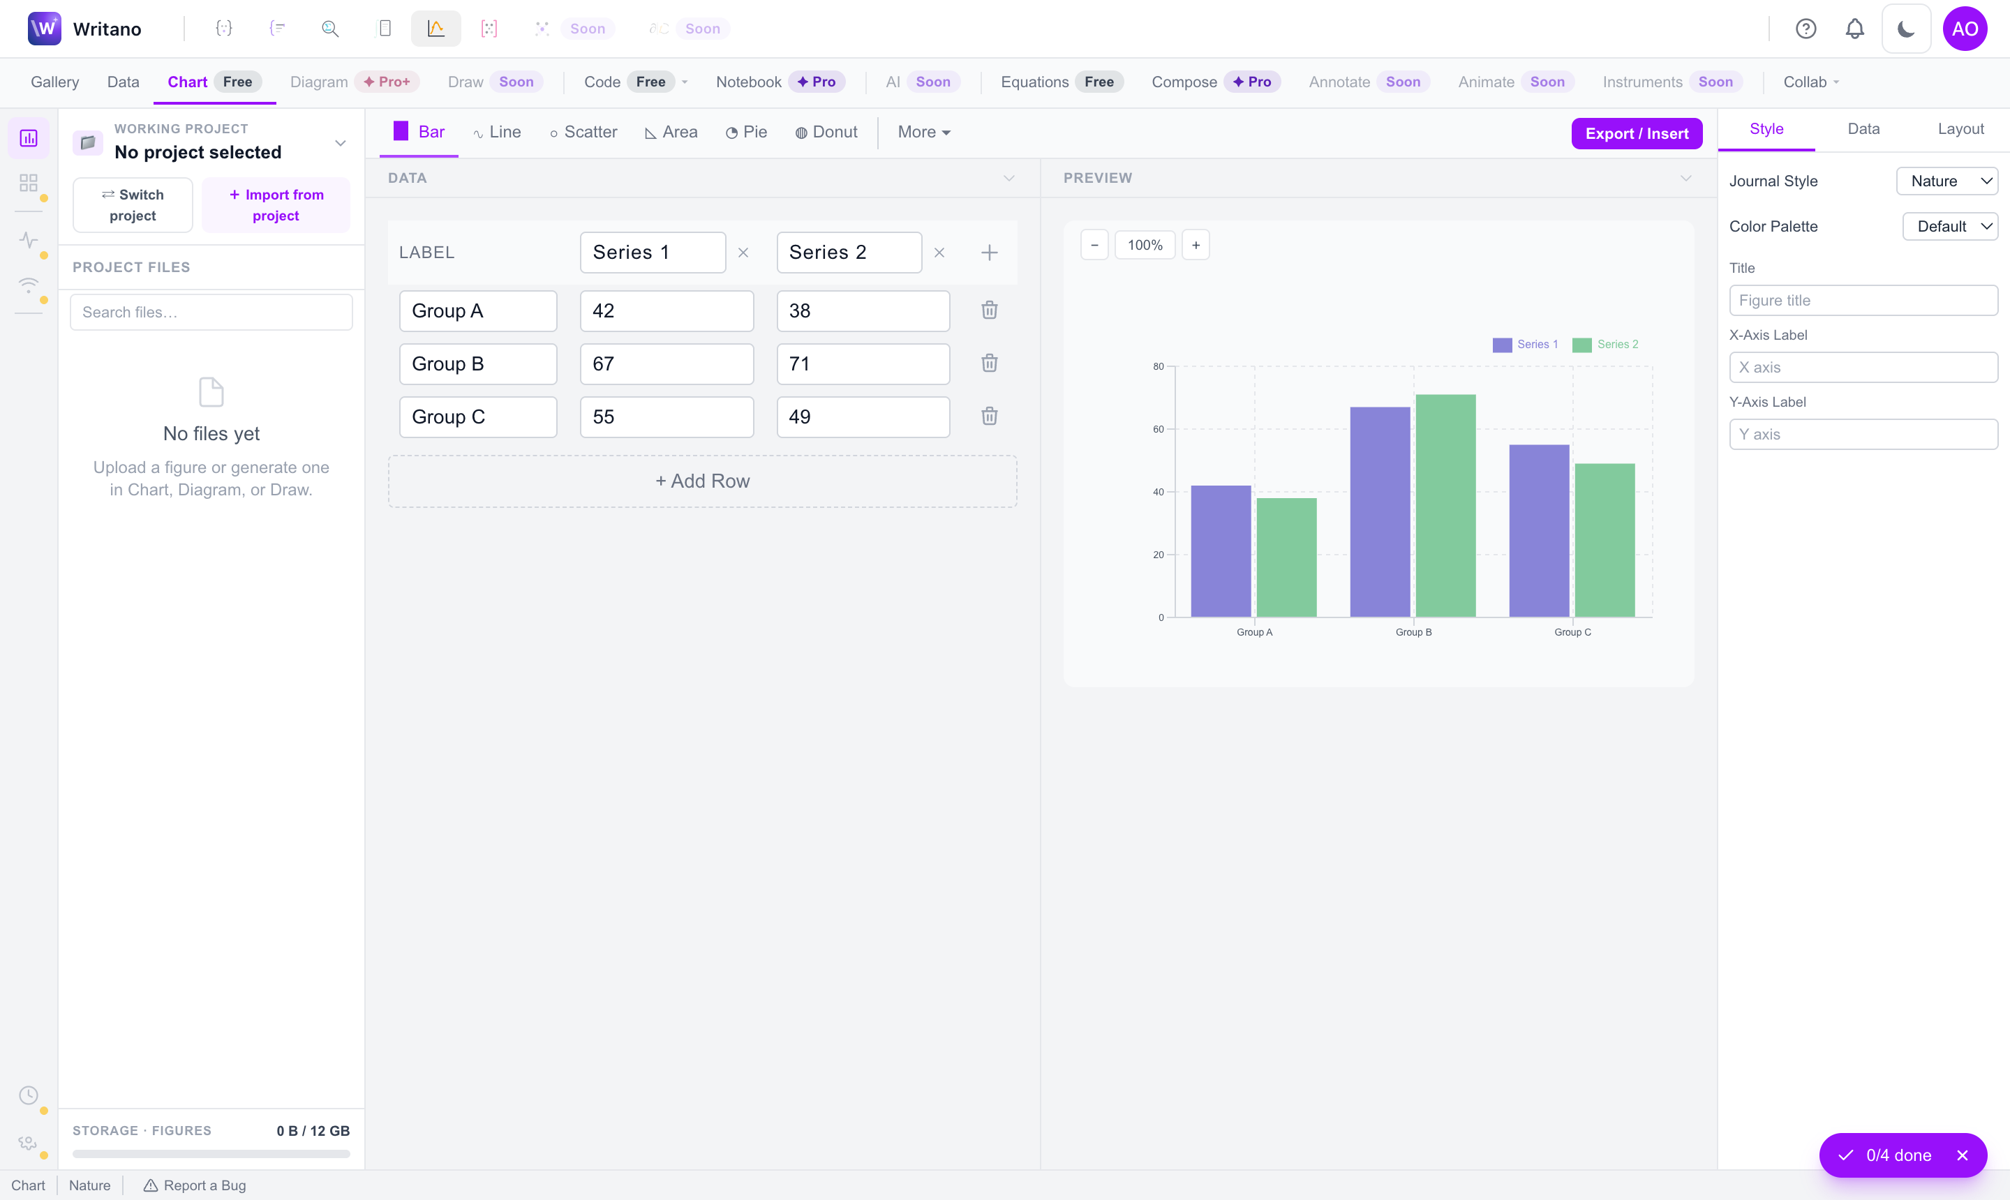Toggle Series 2 legend entry

(x=1605, y=345)
